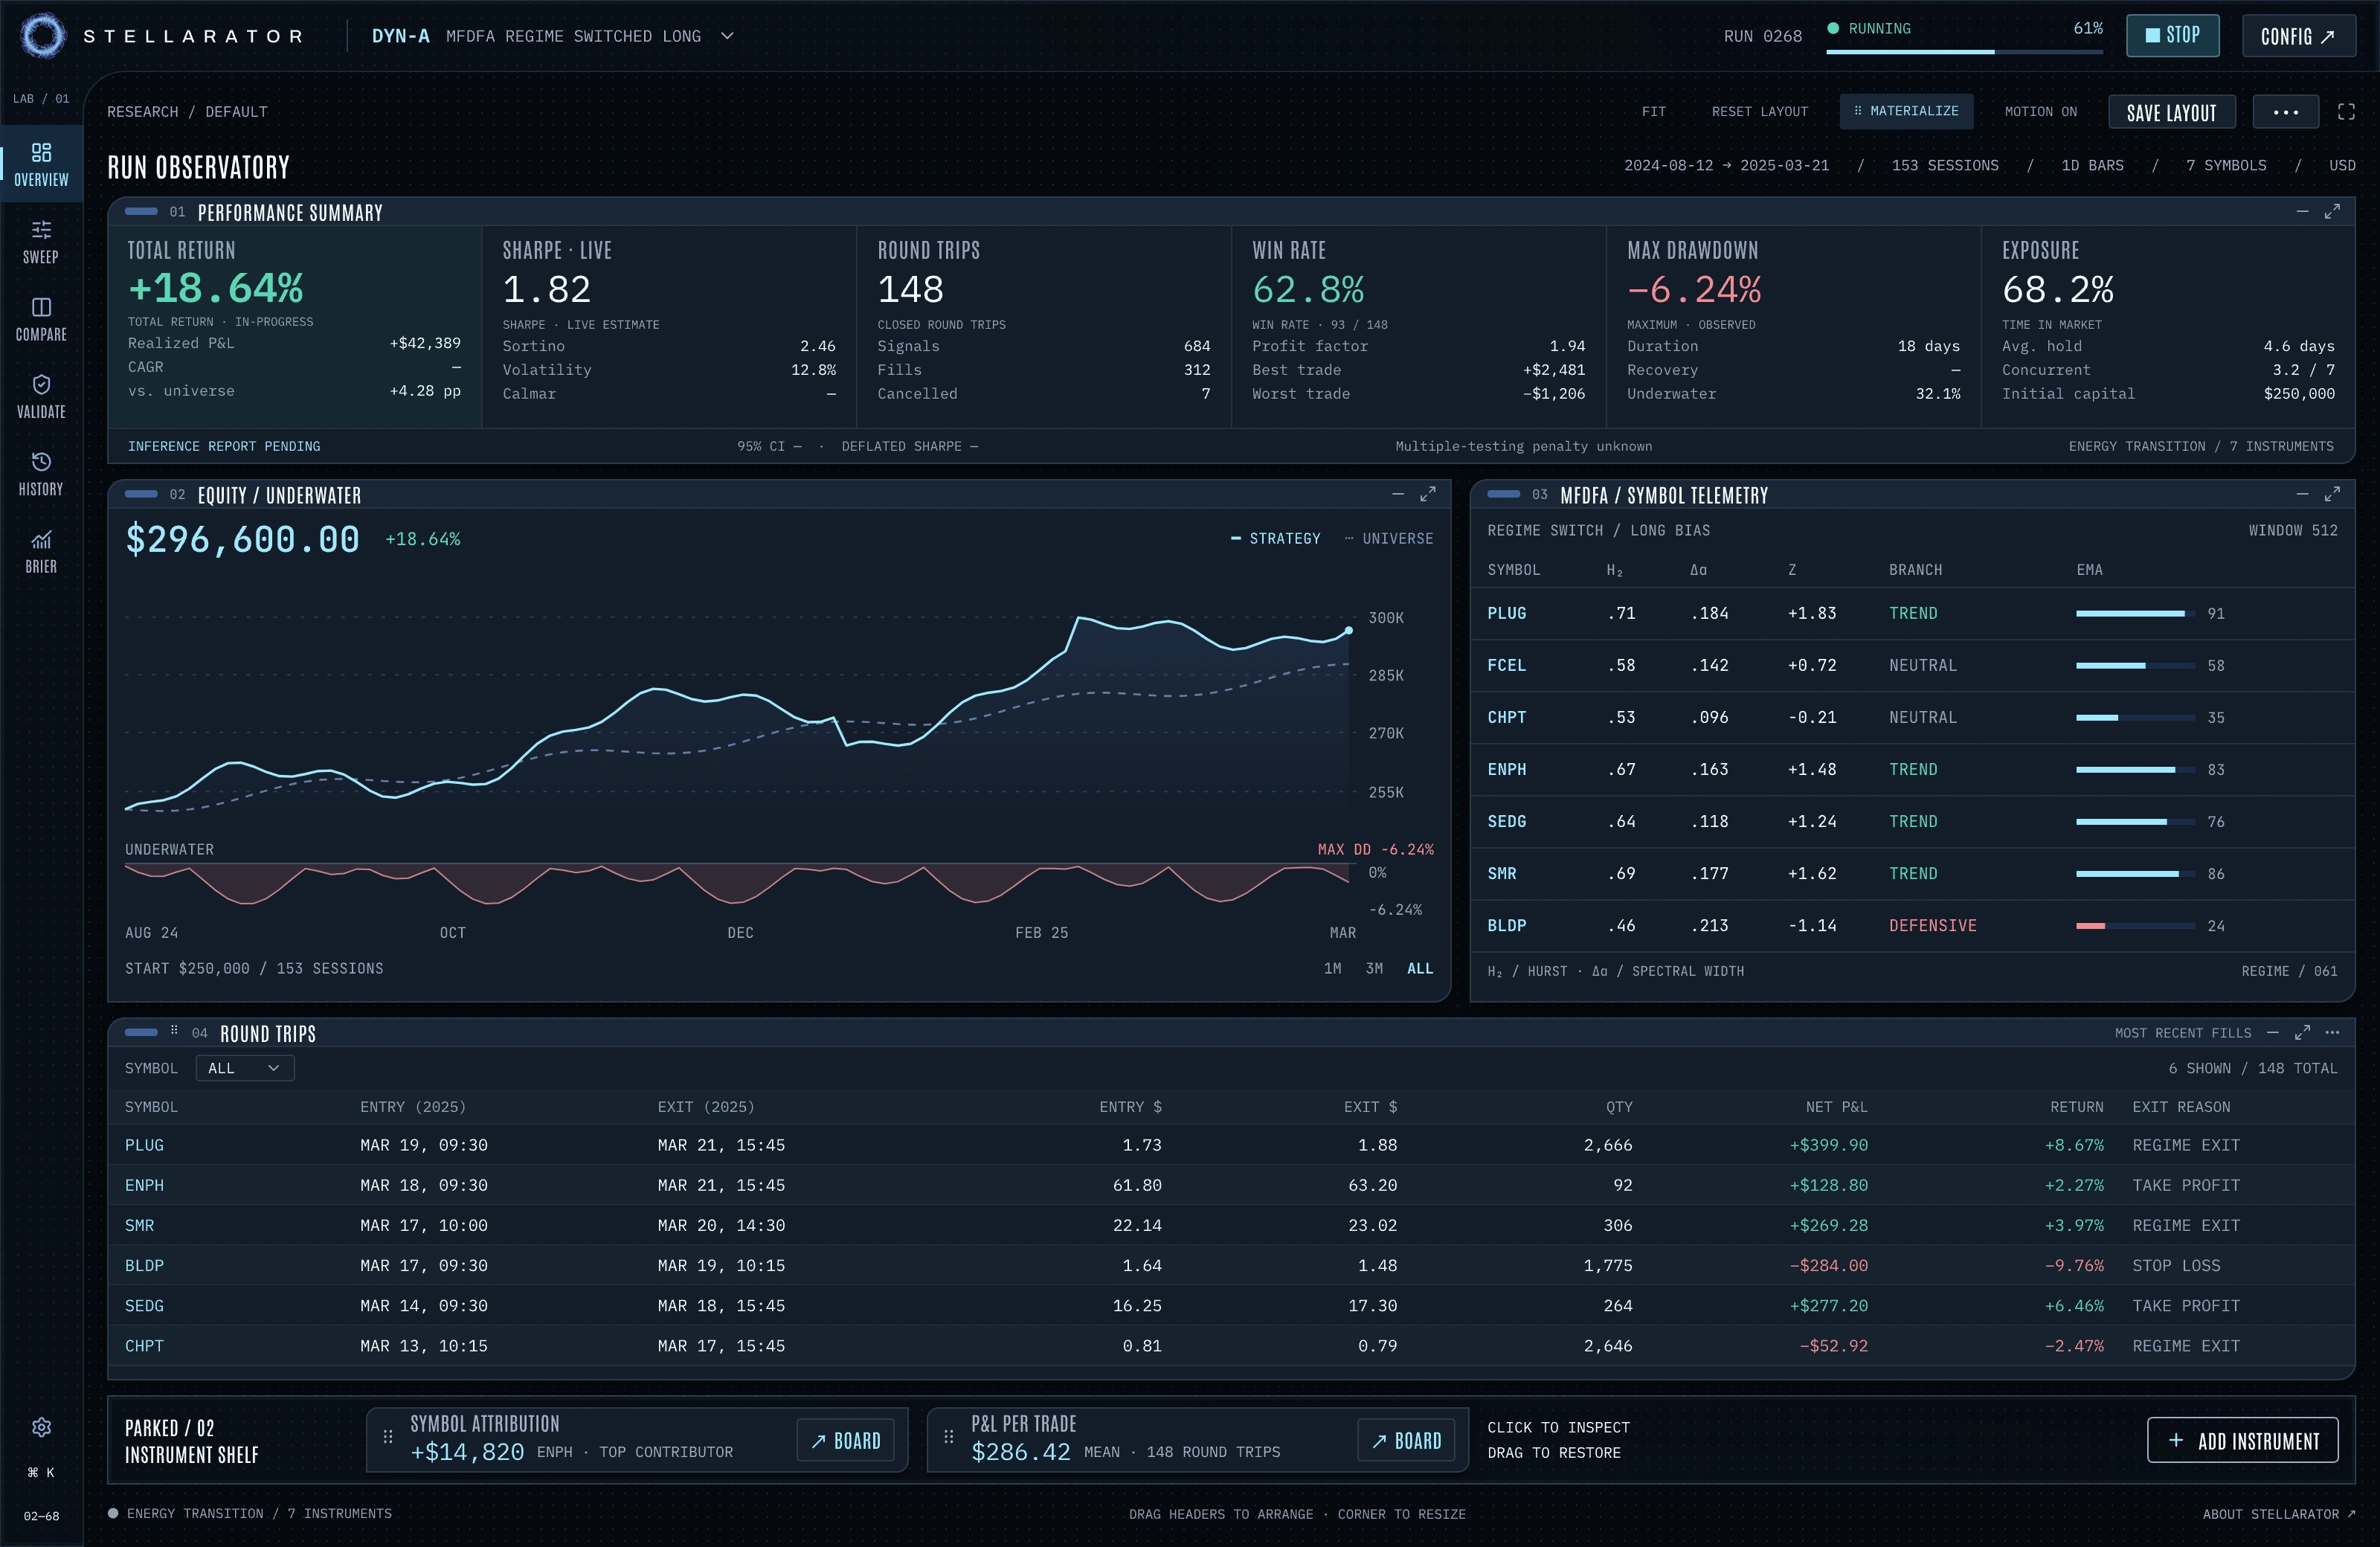The image size is (2380, 1547).
Task: Open layout more options ellipsis menu
Action: coord(2285,112)
